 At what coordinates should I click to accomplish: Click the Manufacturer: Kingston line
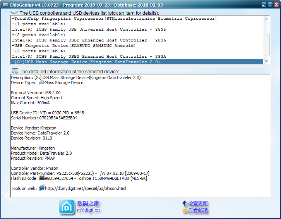click(33, 148)
